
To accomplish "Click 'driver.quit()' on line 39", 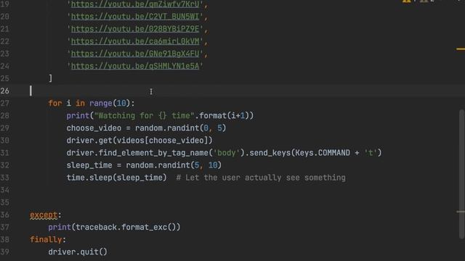I will [x=78, y=252].
